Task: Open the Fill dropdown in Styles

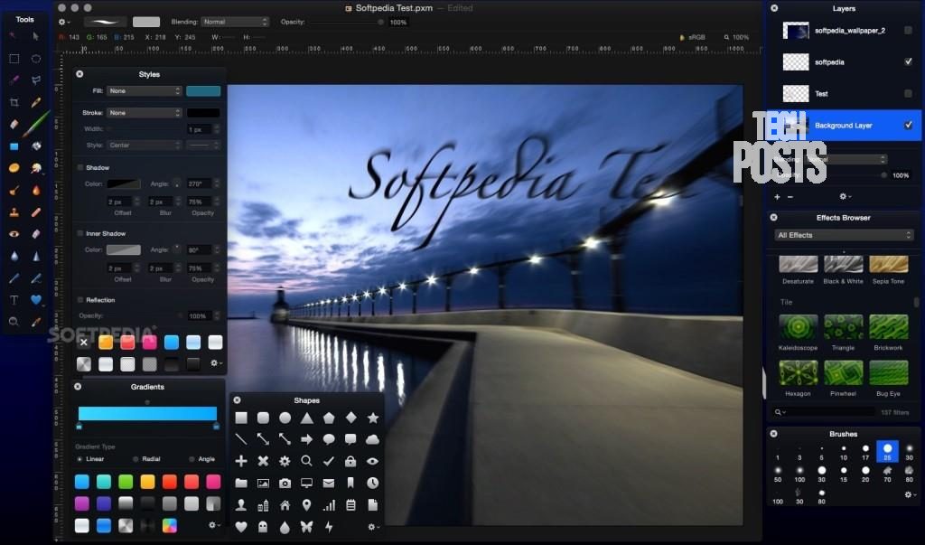Action: [x=144, y=91]
